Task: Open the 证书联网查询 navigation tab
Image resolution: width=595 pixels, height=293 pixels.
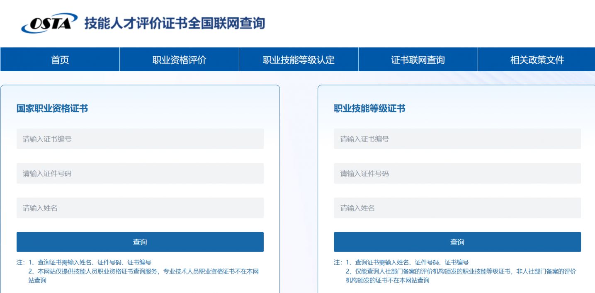Action: [x=418, y=60]
